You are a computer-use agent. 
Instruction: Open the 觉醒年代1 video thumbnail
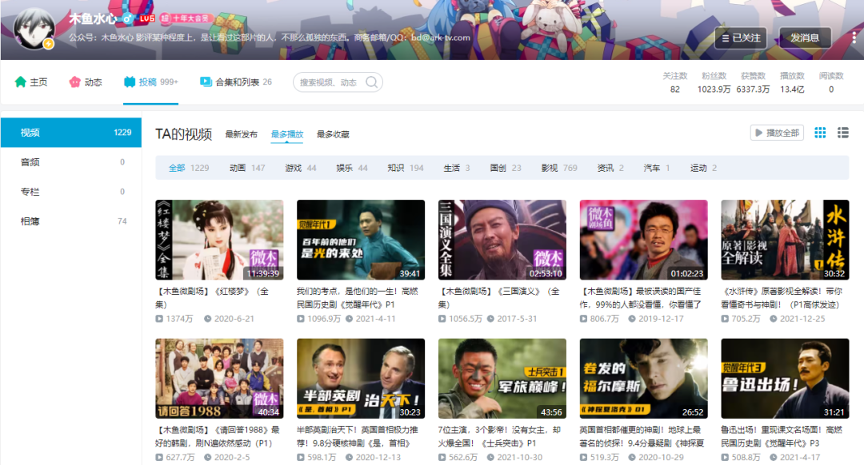point(360,240)
